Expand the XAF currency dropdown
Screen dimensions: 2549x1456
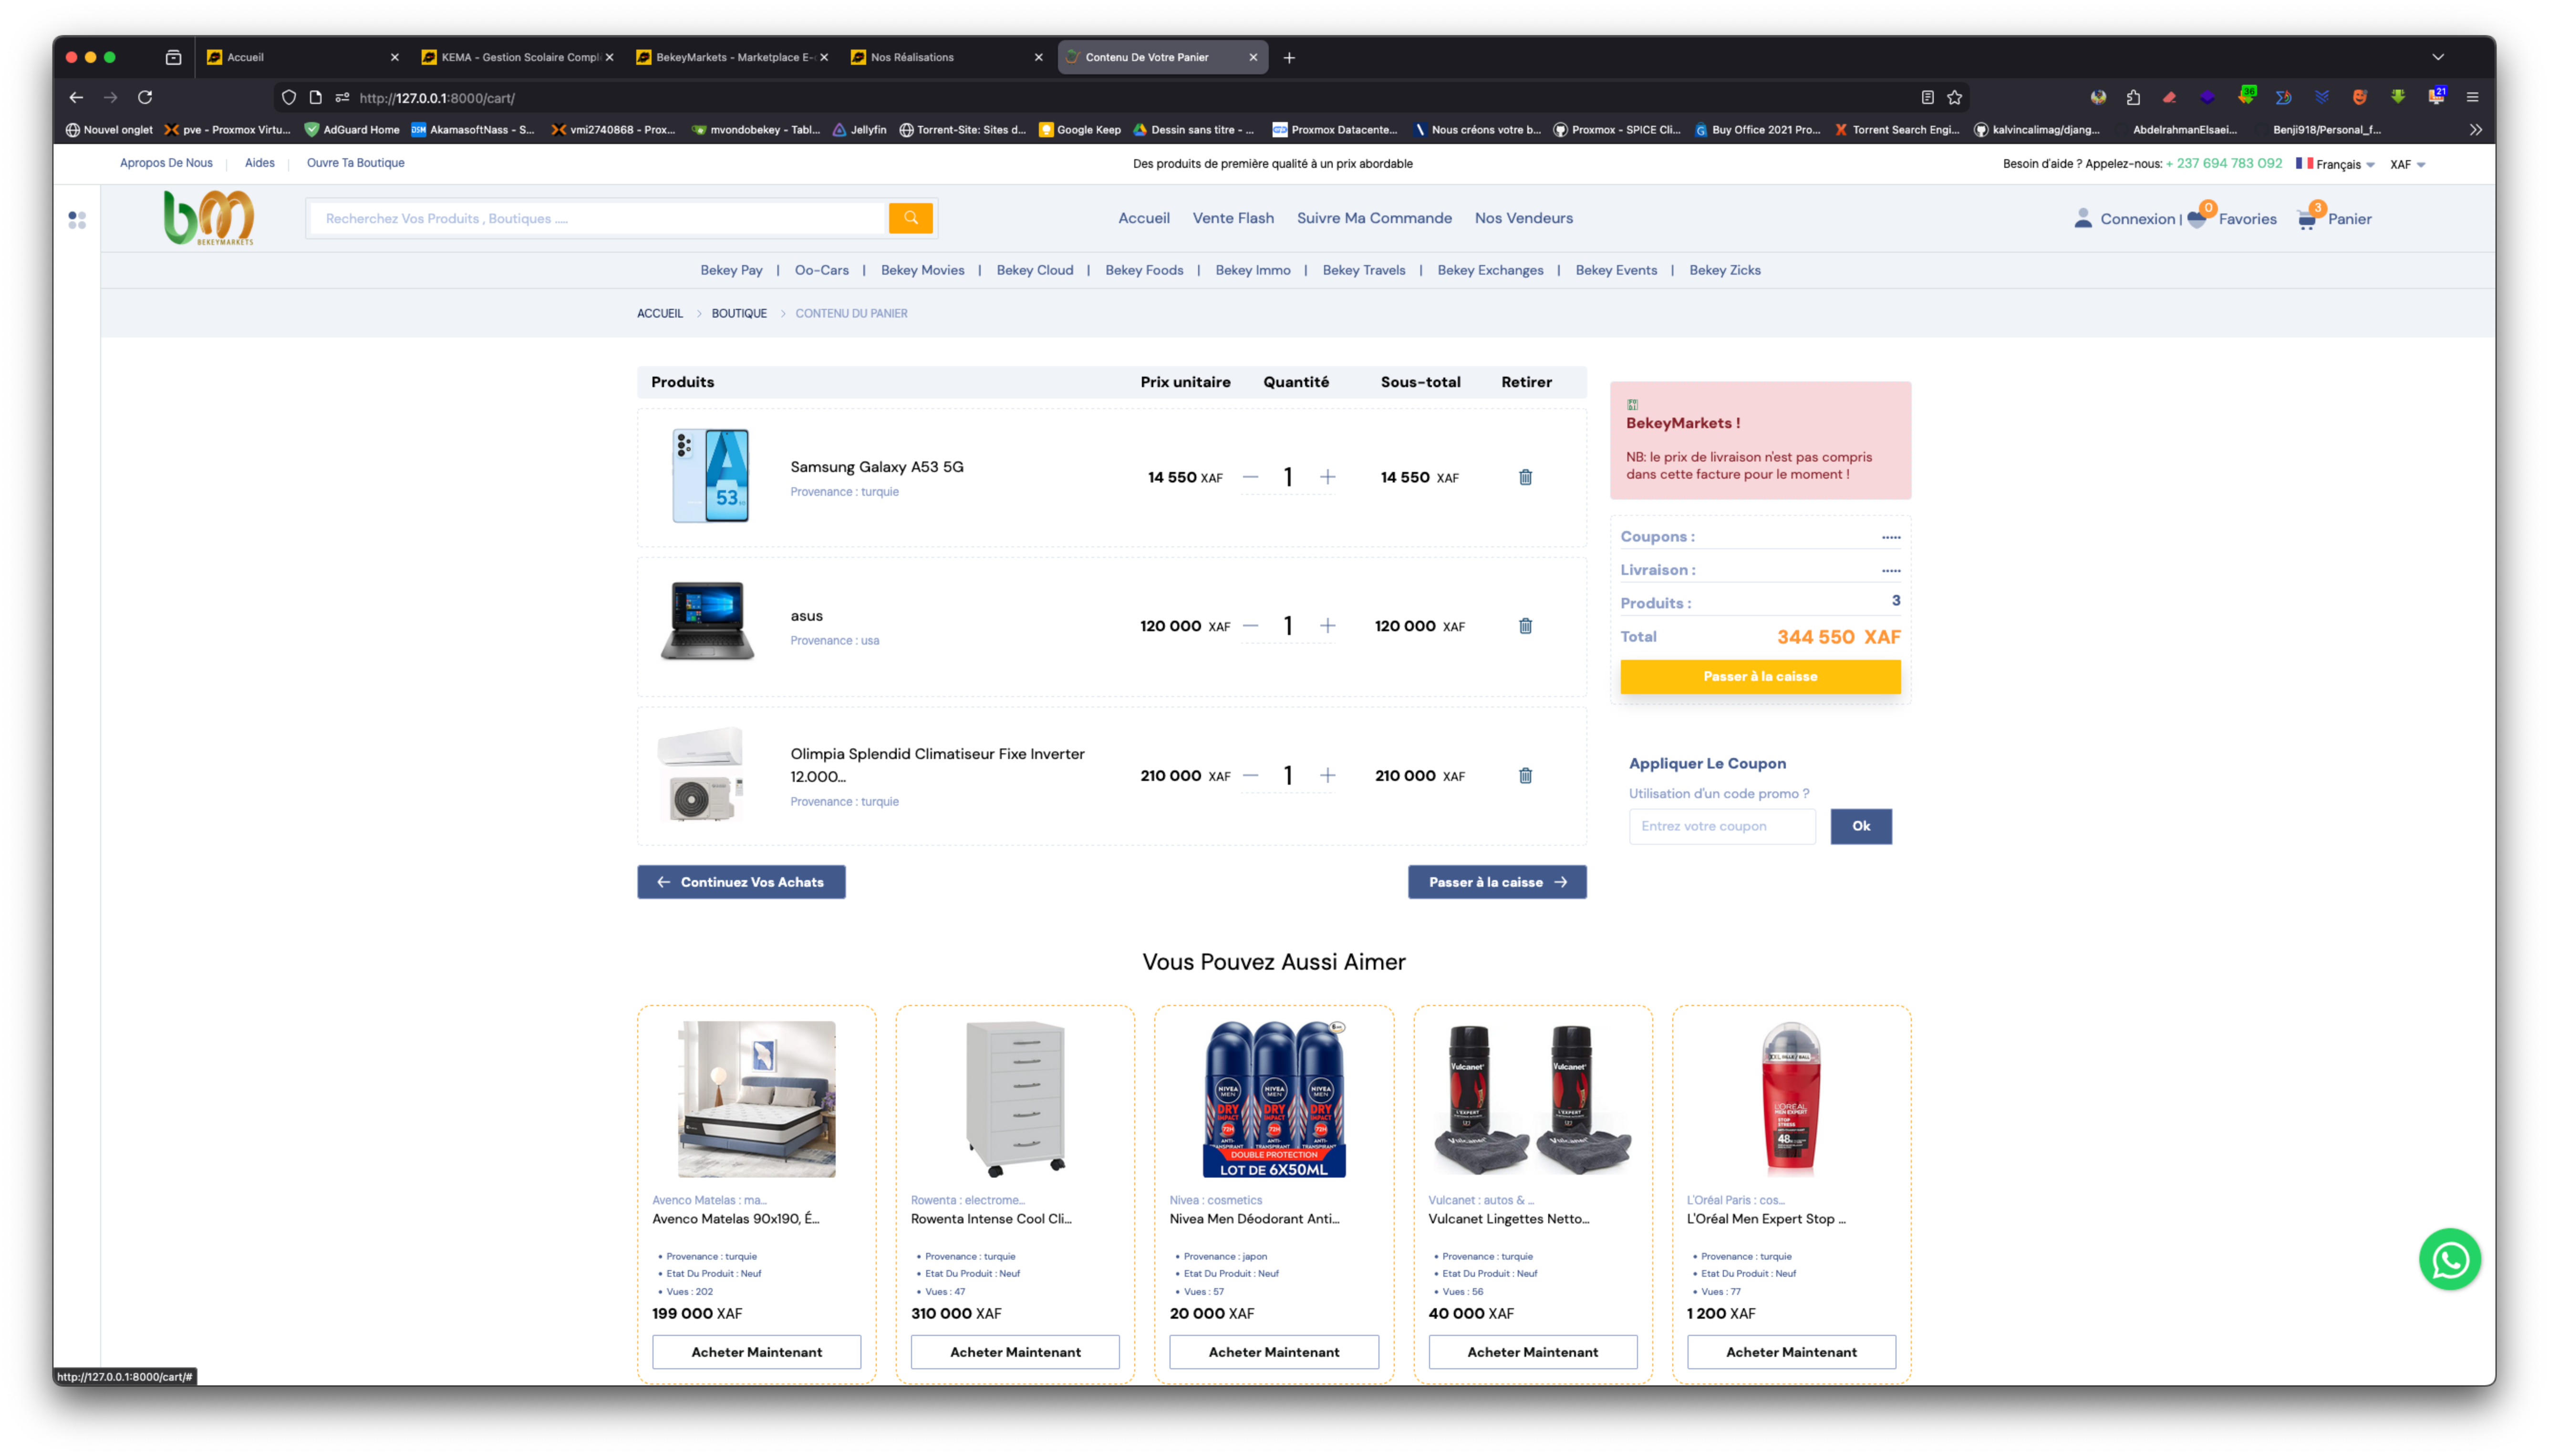pos(2407,164)
